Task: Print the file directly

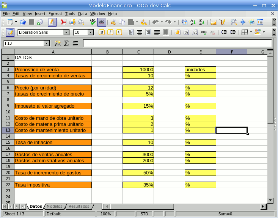Action: 72,22
